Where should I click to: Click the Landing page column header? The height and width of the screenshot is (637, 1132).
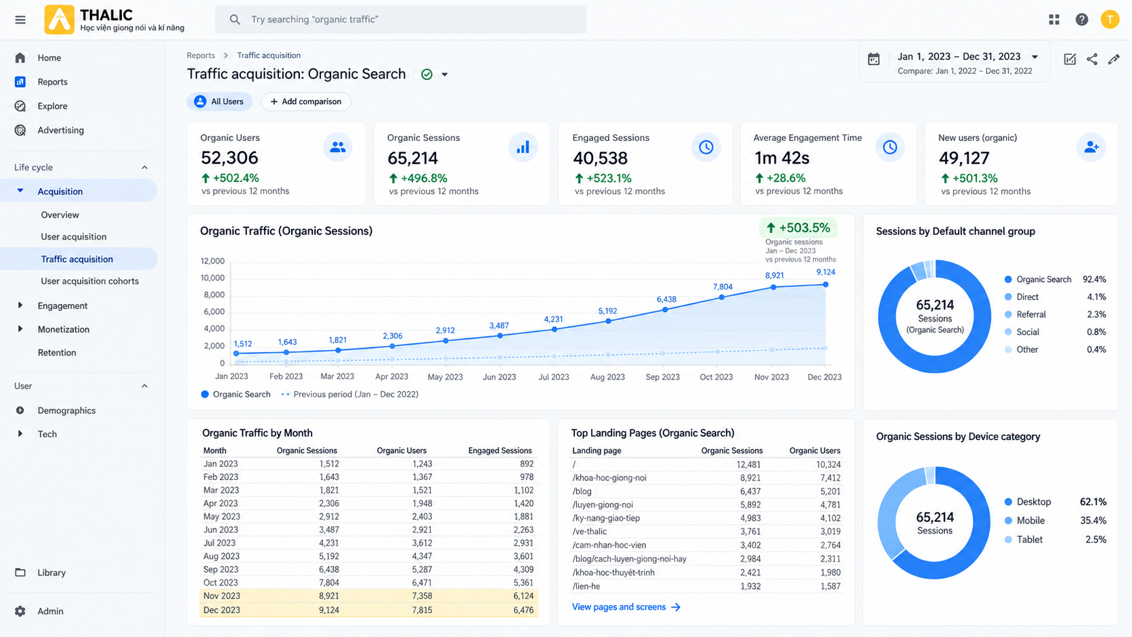pos(596,451)
